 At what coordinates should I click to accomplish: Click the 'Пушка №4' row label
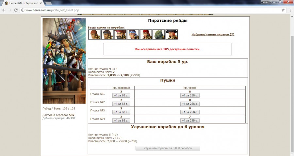(97, 119)
